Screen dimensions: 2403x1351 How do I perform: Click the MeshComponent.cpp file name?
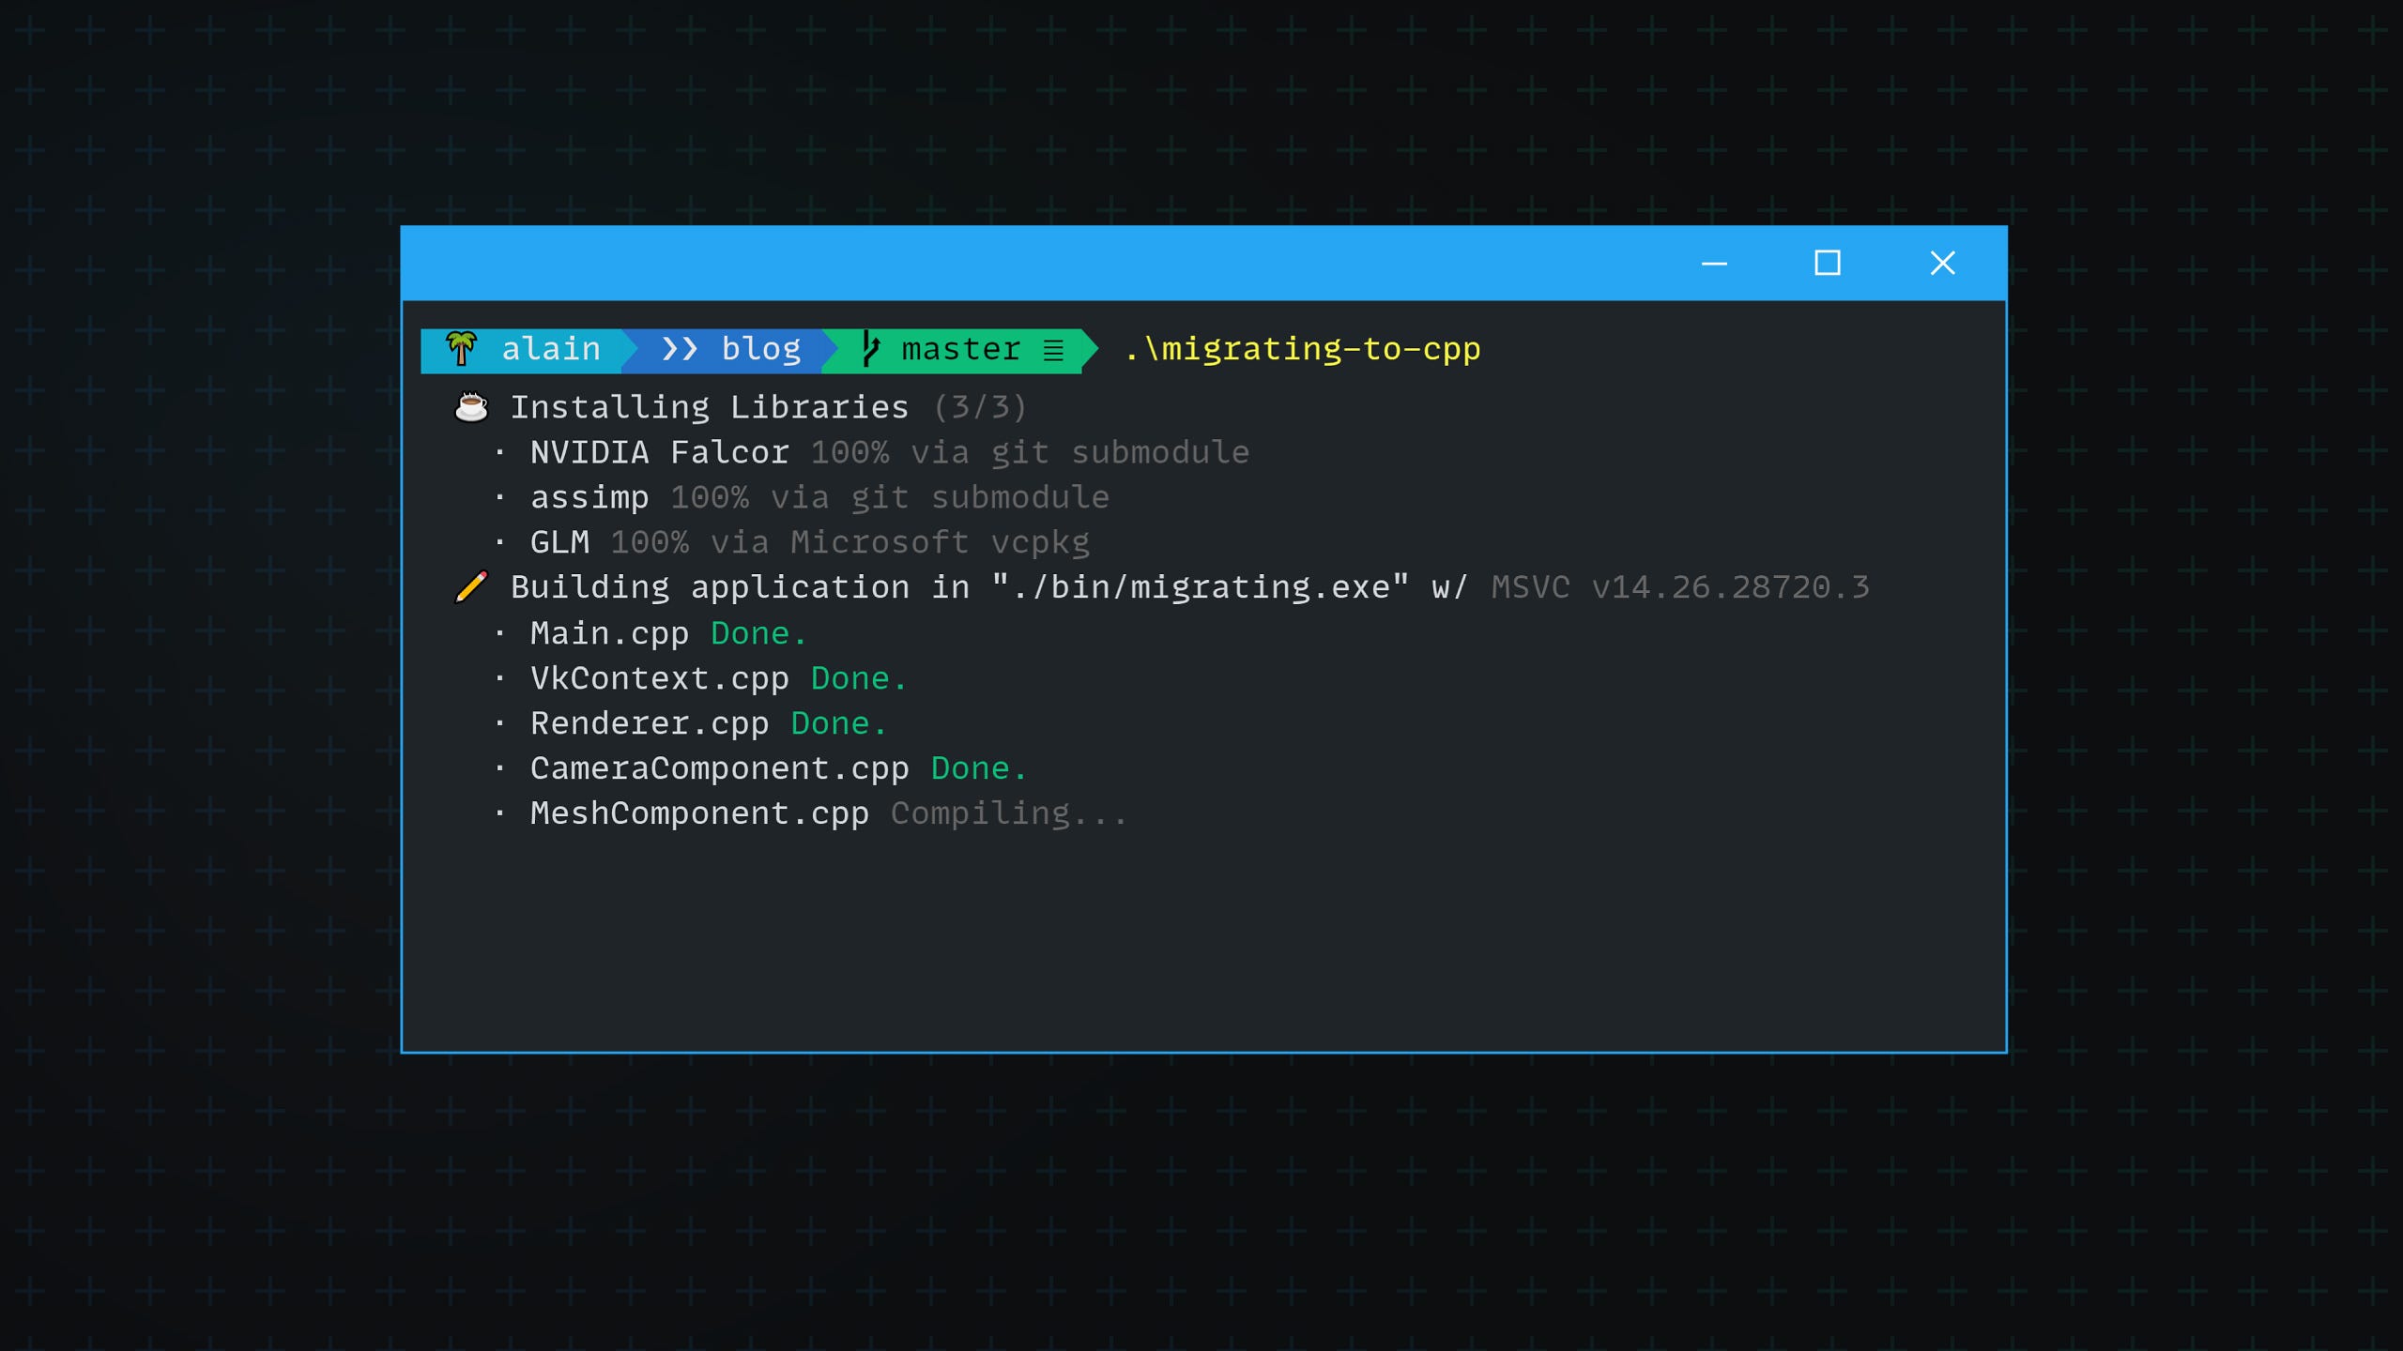click(x=699, y=814)
